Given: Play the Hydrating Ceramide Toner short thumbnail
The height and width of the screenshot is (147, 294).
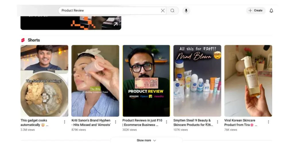Looking at the screenshot, I should point(95,81).
